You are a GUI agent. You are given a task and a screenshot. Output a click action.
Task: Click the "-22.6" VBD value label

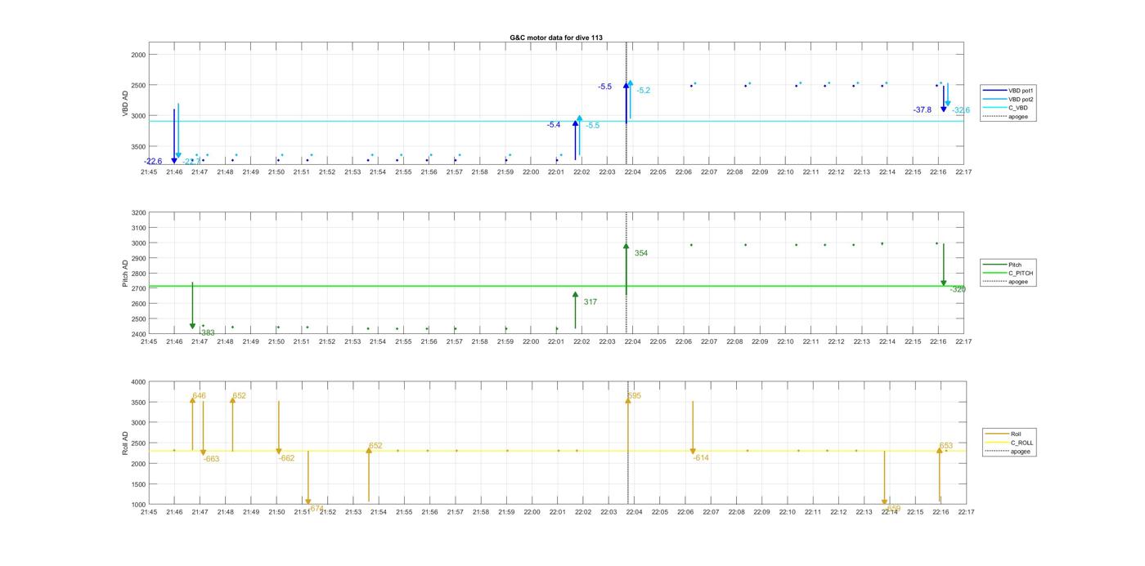[153, 162]
